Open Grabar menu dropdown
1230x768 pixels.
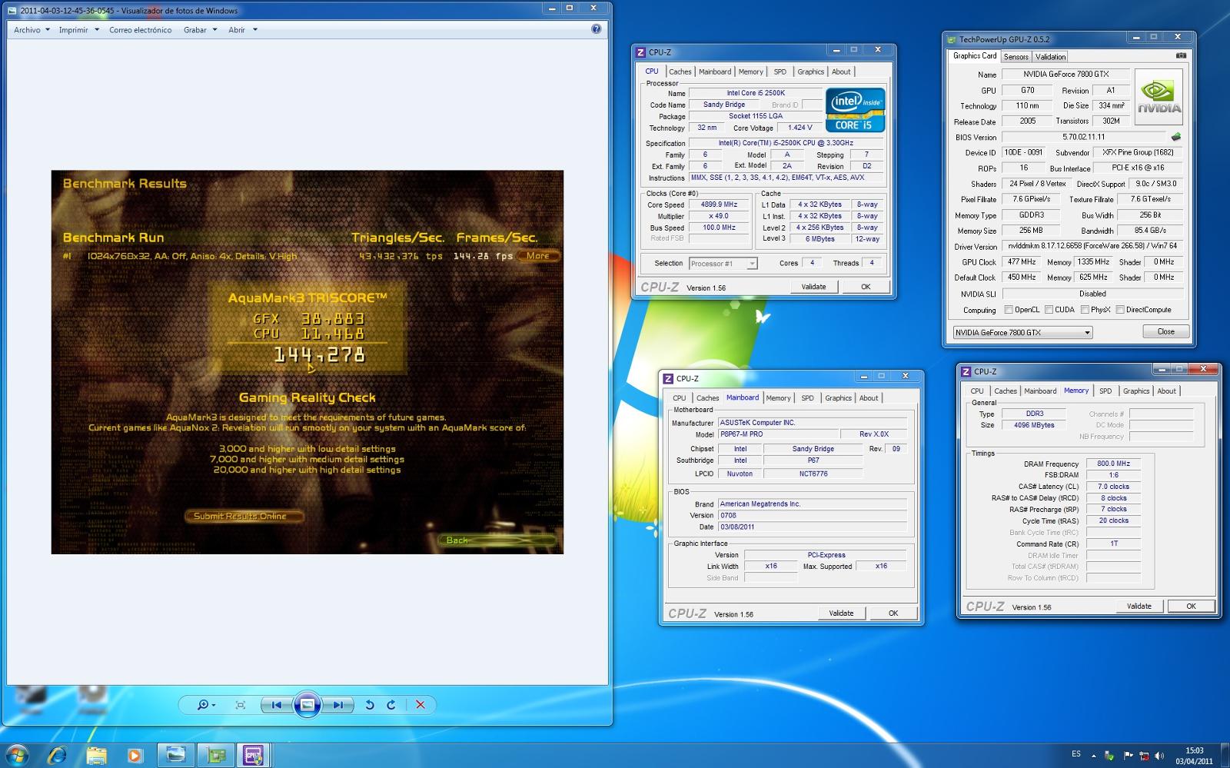(x=200, y=30)
